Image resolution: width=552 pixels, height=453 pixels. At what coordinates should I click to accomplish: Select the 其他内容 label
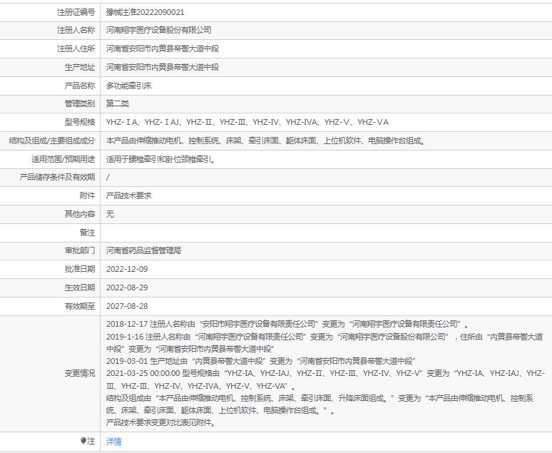[x=80, y=214]
